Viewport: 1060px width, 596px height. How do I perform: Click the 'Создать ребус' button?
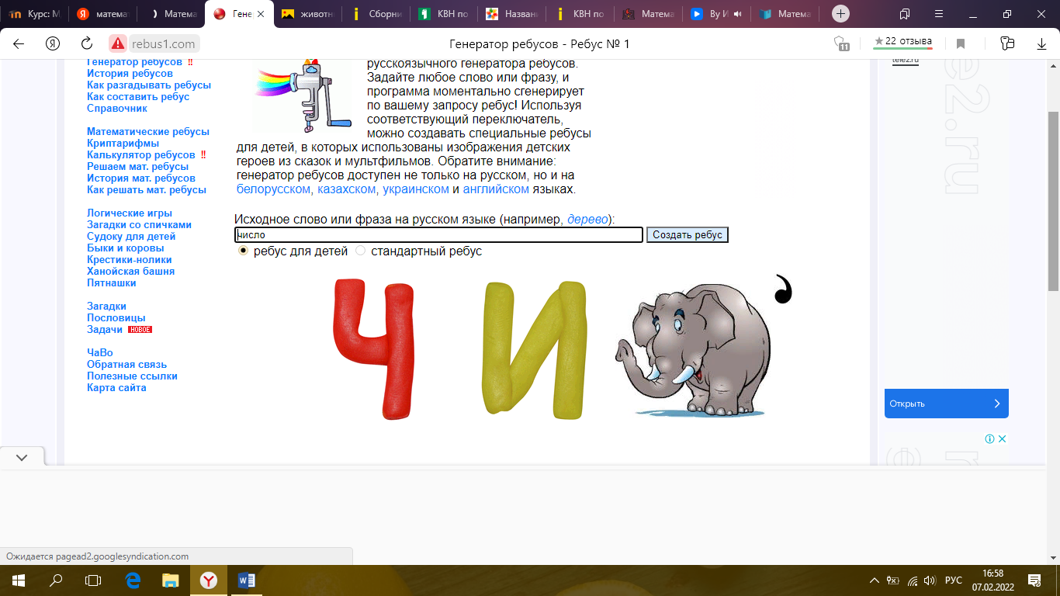(x=688, y=234)
